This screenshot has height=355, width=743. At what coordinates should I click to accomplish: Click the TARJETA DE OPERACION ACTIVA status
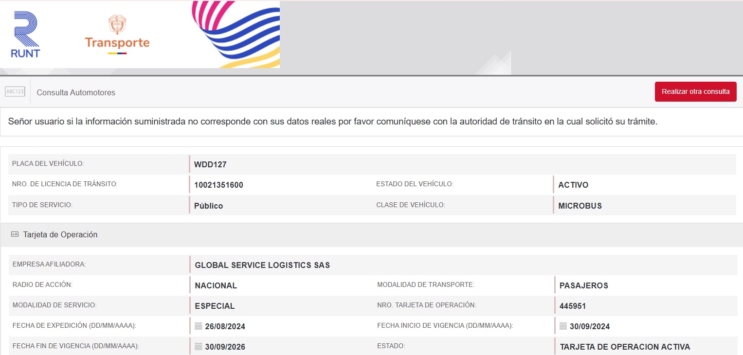625,347
